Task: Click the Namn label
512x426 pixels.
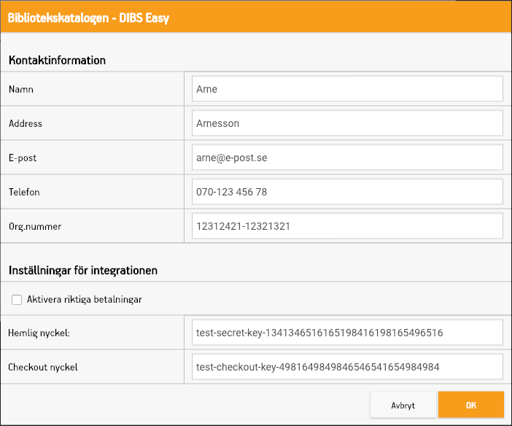Action: 21,89
